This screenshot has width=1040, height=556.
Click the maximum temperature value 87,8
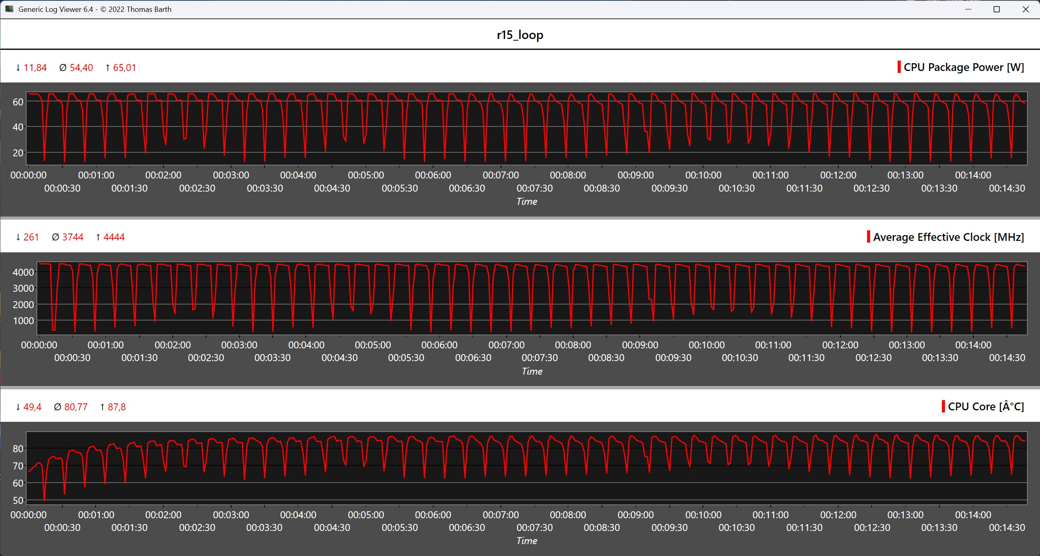[x=117, y=407]
